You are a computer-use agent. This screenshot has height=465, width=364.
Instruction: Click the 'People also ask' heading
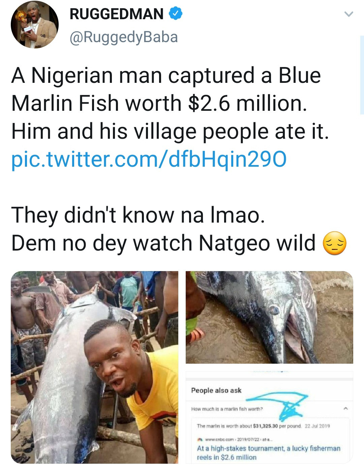click(x=216, y=390)
